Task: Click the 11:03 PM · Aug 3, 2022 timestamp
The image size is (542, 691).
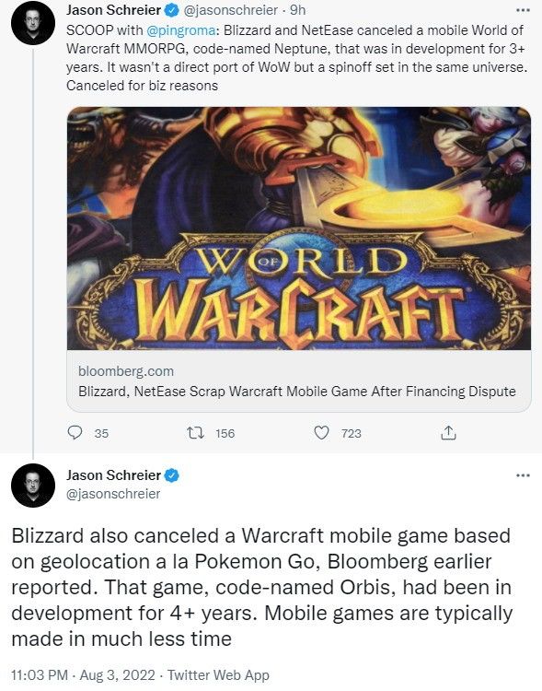Action: 83,675
